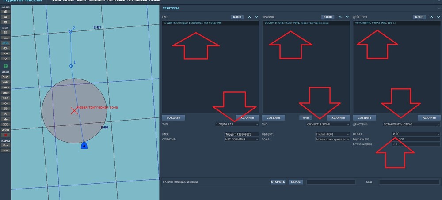This screenshot has height=200, width=442.
Task: Open the briefing clipboard icon
Action: [6, 32]
